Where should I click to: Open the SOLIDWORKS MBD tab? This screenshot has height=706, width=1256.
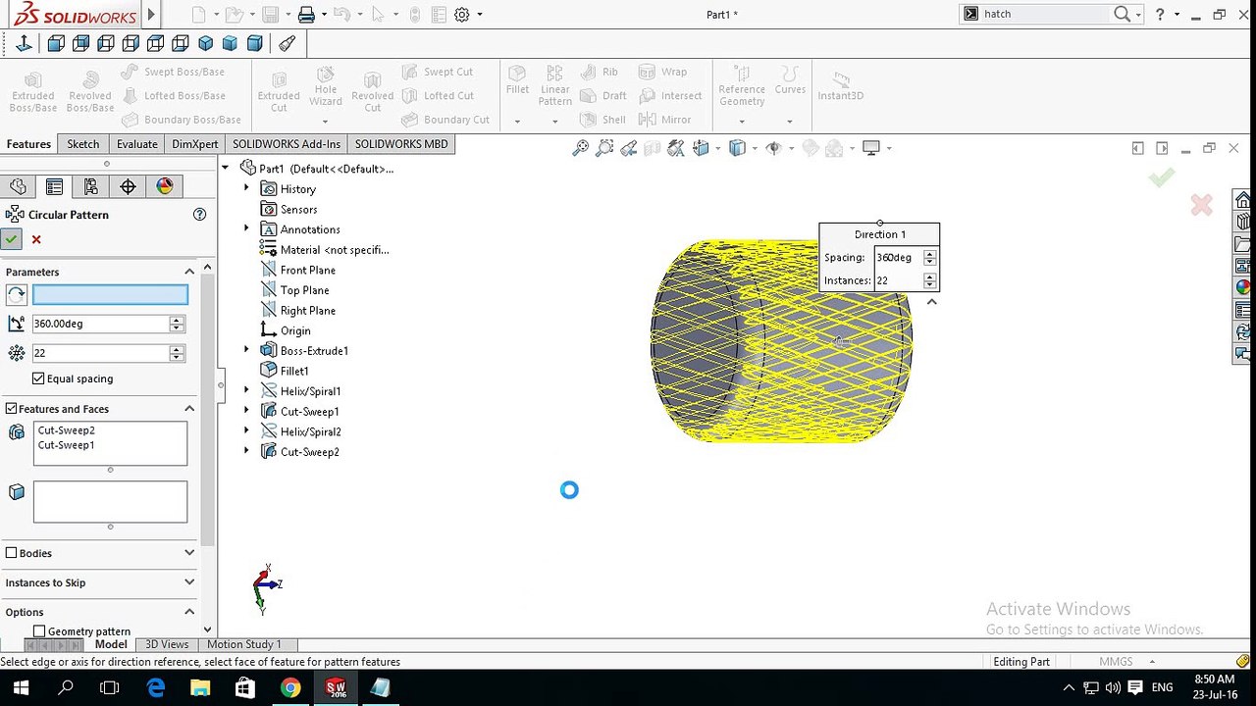click(x=401, y=144)
